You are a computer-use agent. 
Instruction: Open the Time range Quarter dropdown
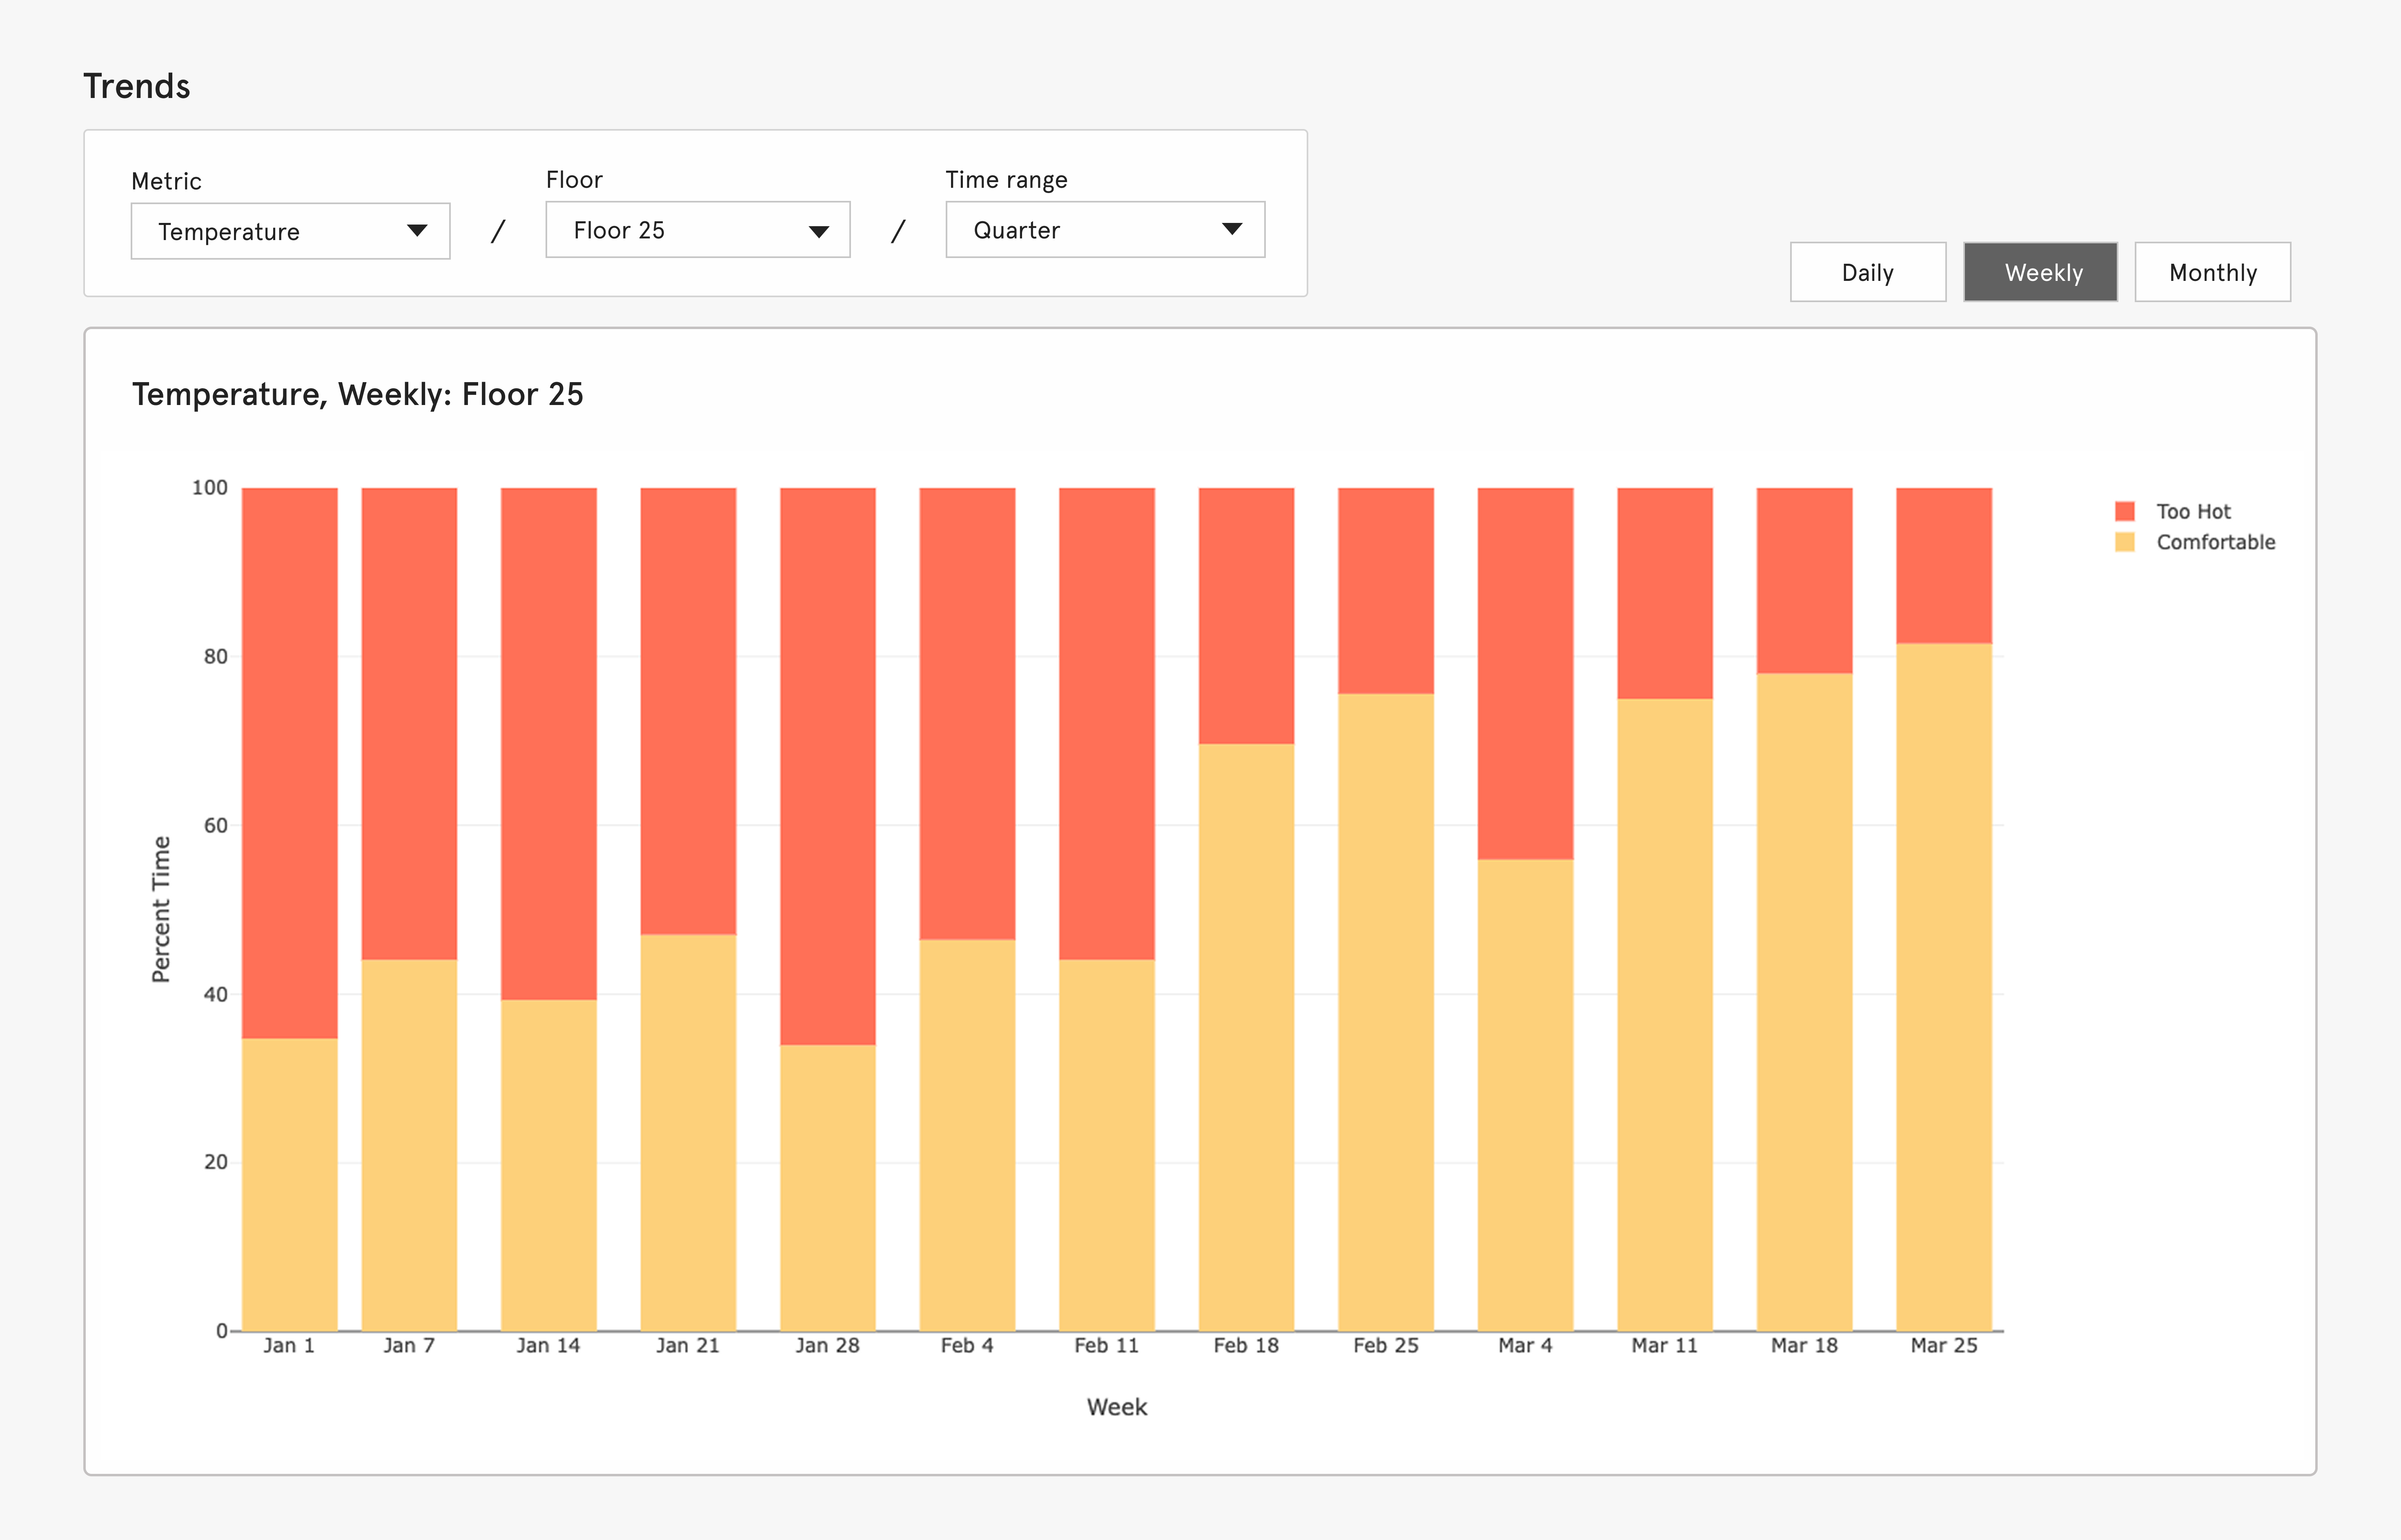click(x=1105, y=230)
